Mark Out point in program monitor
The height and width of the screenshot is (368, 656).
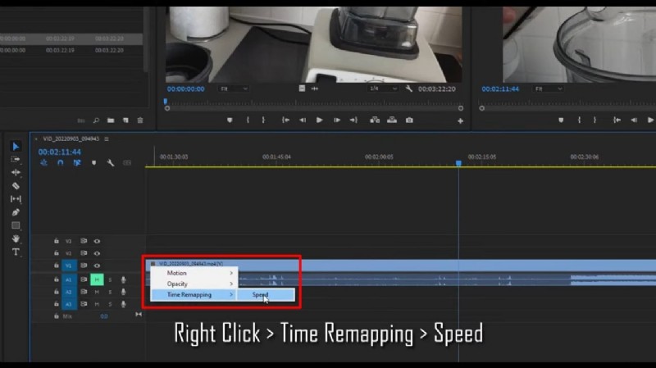(594, 120)
